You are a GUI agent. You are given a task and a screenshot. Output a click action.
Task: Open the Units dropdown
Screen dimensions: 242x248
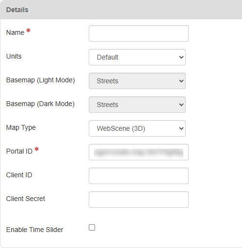(x=137, y=57)
